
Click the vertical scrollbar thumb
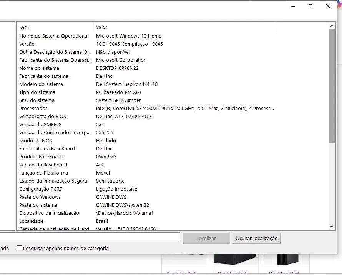332,86
